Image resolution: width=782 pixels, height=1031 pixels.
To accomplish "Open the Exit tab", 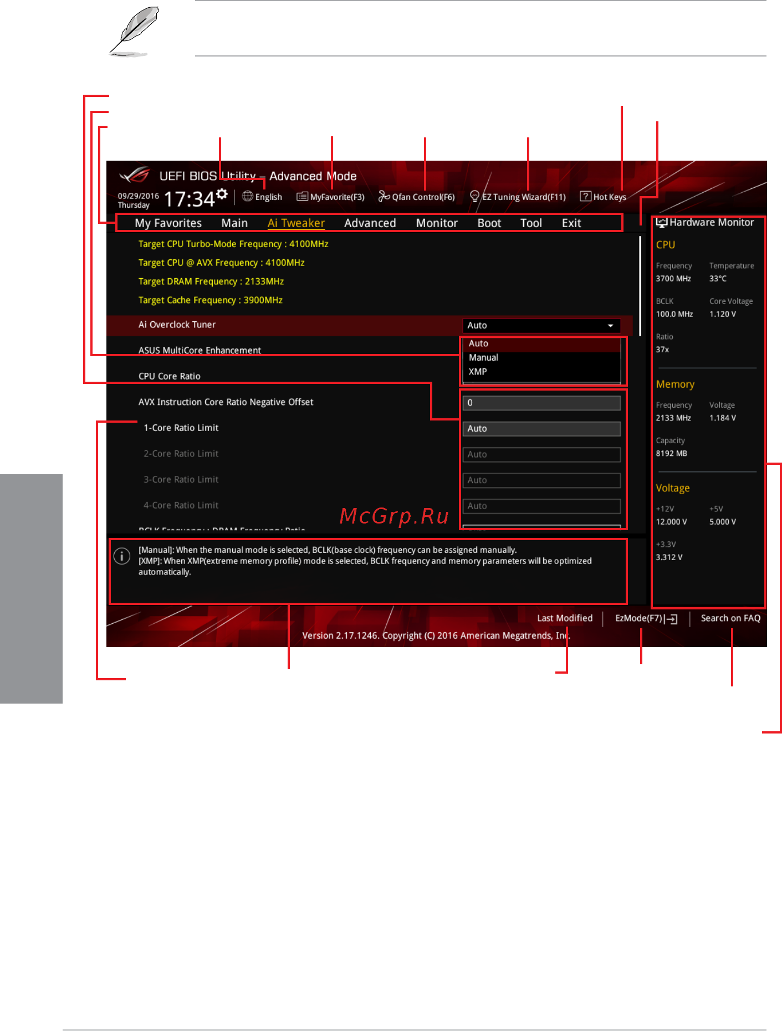I will click(x=571, y=223).
